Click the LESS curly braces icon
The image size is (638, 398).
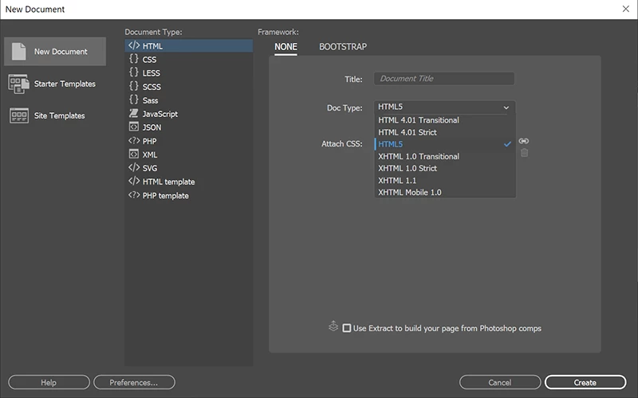tap(134, 72)
